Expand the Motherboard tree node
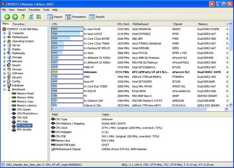The image size is (234, 168). [x=4, y=37]
